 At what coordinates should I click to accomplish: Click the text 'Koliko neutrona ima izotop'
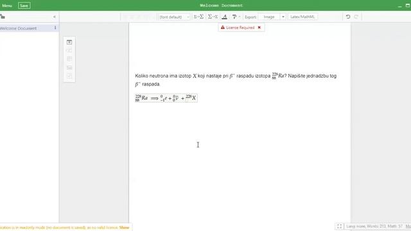pos(163,76)
